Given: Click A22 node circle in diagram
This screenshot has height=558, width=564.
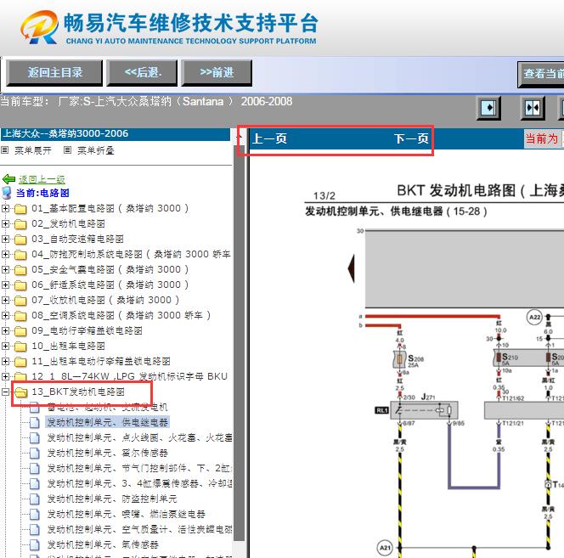Looking at the screenshot, I should [x=534, y=318].
